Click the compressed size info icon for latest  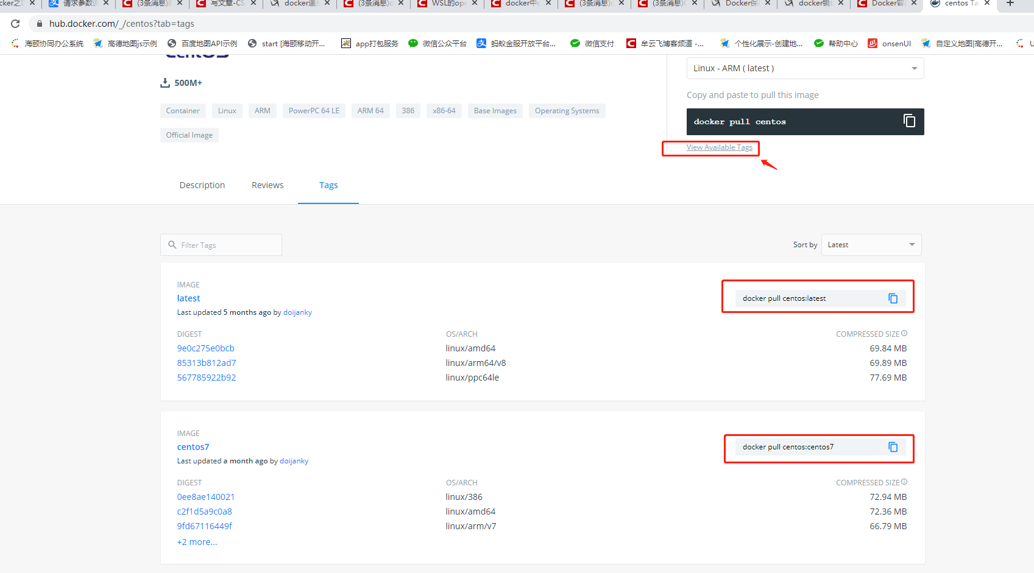point(904,333)
